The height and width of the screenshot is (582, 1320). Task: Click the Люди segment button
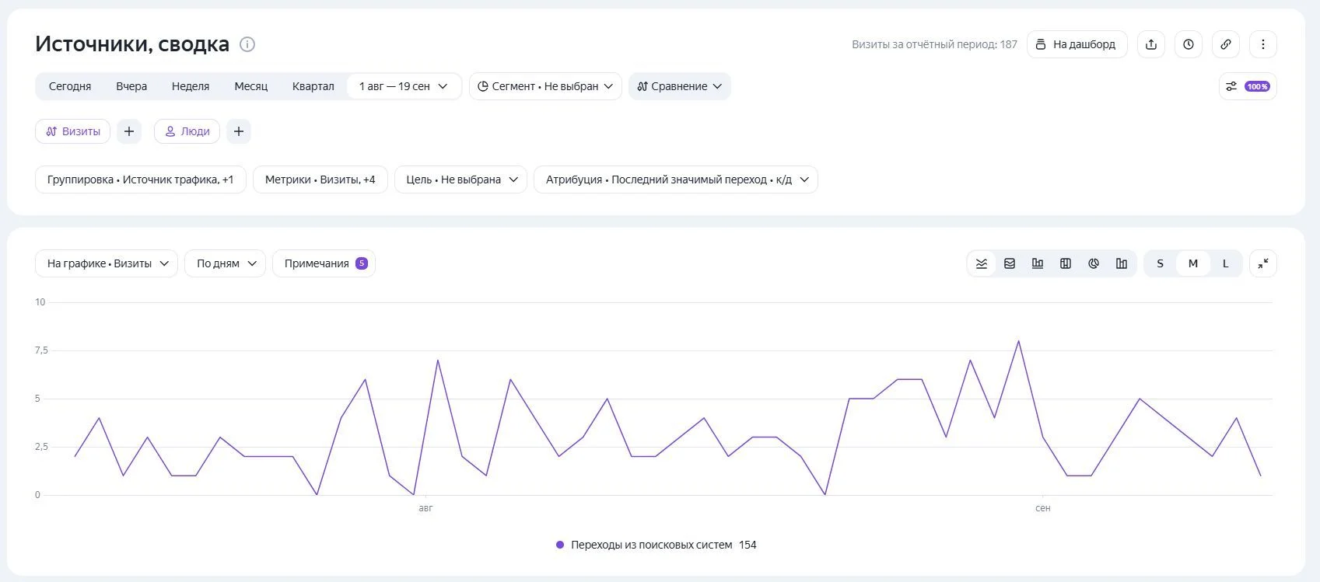(x=187, y=131)
